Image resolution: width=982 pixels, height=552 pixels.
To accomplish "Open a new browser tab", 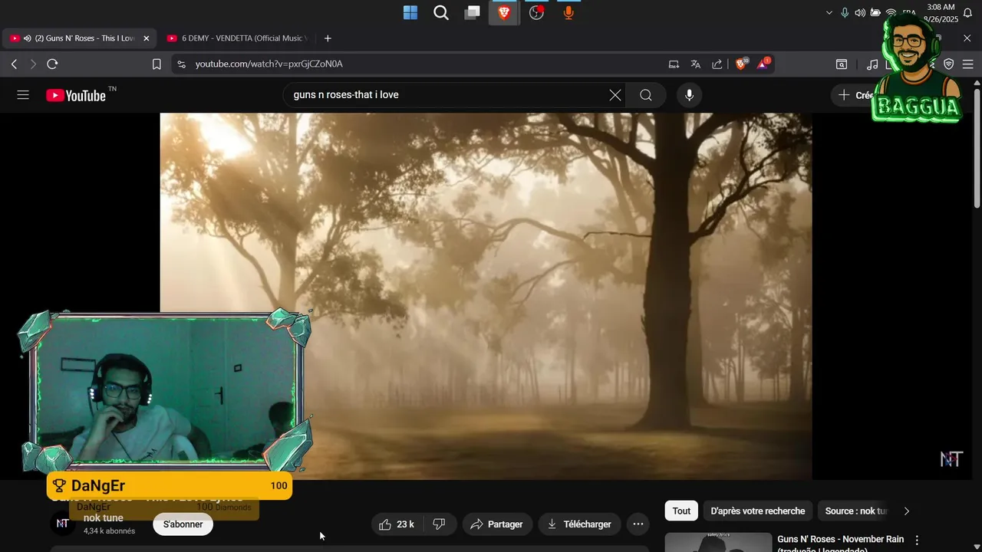I will [x=328, y=38].
